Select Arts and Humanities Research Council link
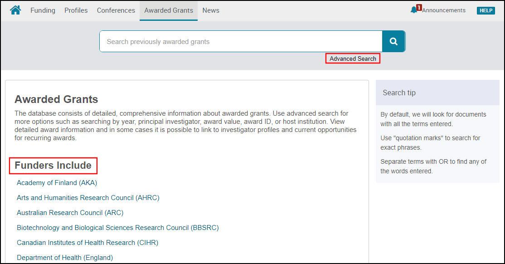The height and width of the screenshot is (264, 505). tap(88, 198)
